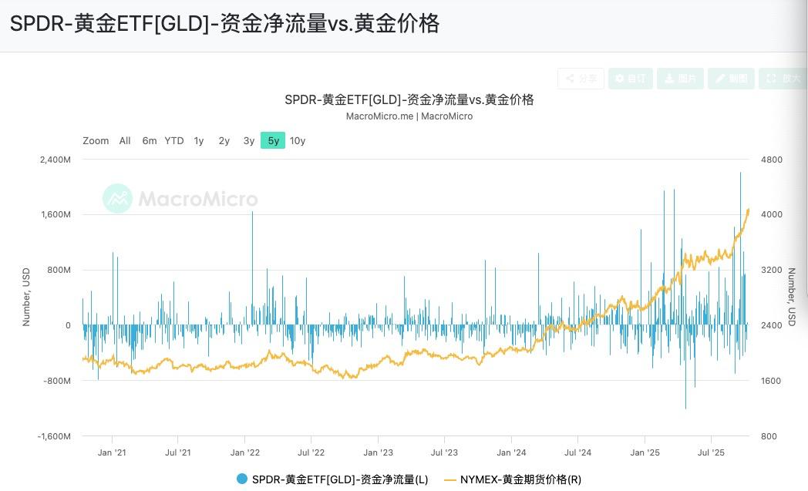Click the gear icon on the 自订 button
808x491 pixels.
[620, 78]
